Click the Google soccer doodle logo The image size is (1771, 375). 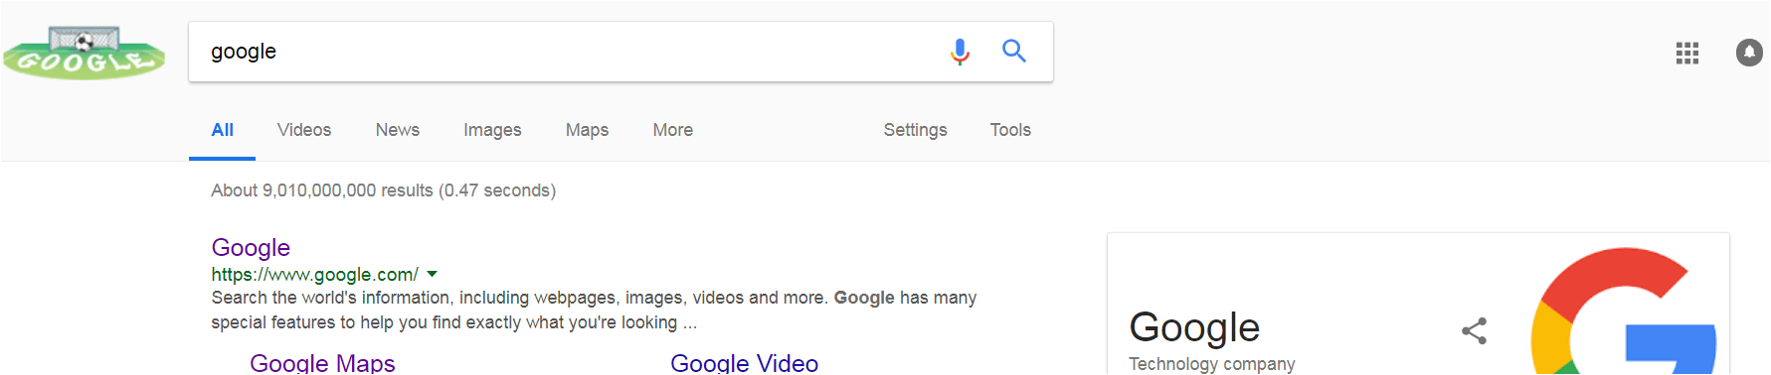tap(85, 53)
